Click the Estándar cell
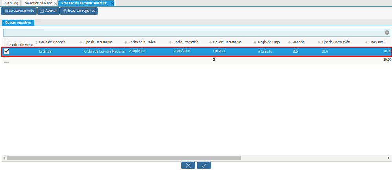This screenshot has width=392, height=170. [x=46, y=51]
